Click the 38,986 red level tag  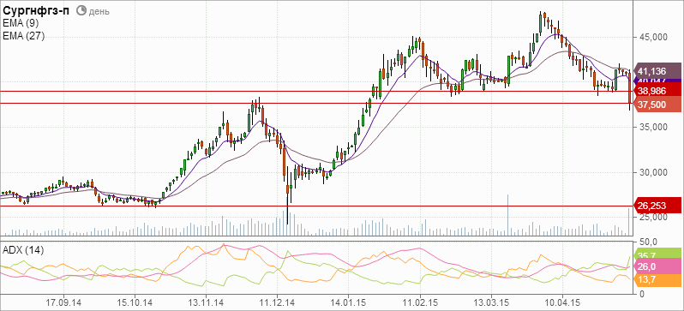pyautogui.click(x=657, y=91)
